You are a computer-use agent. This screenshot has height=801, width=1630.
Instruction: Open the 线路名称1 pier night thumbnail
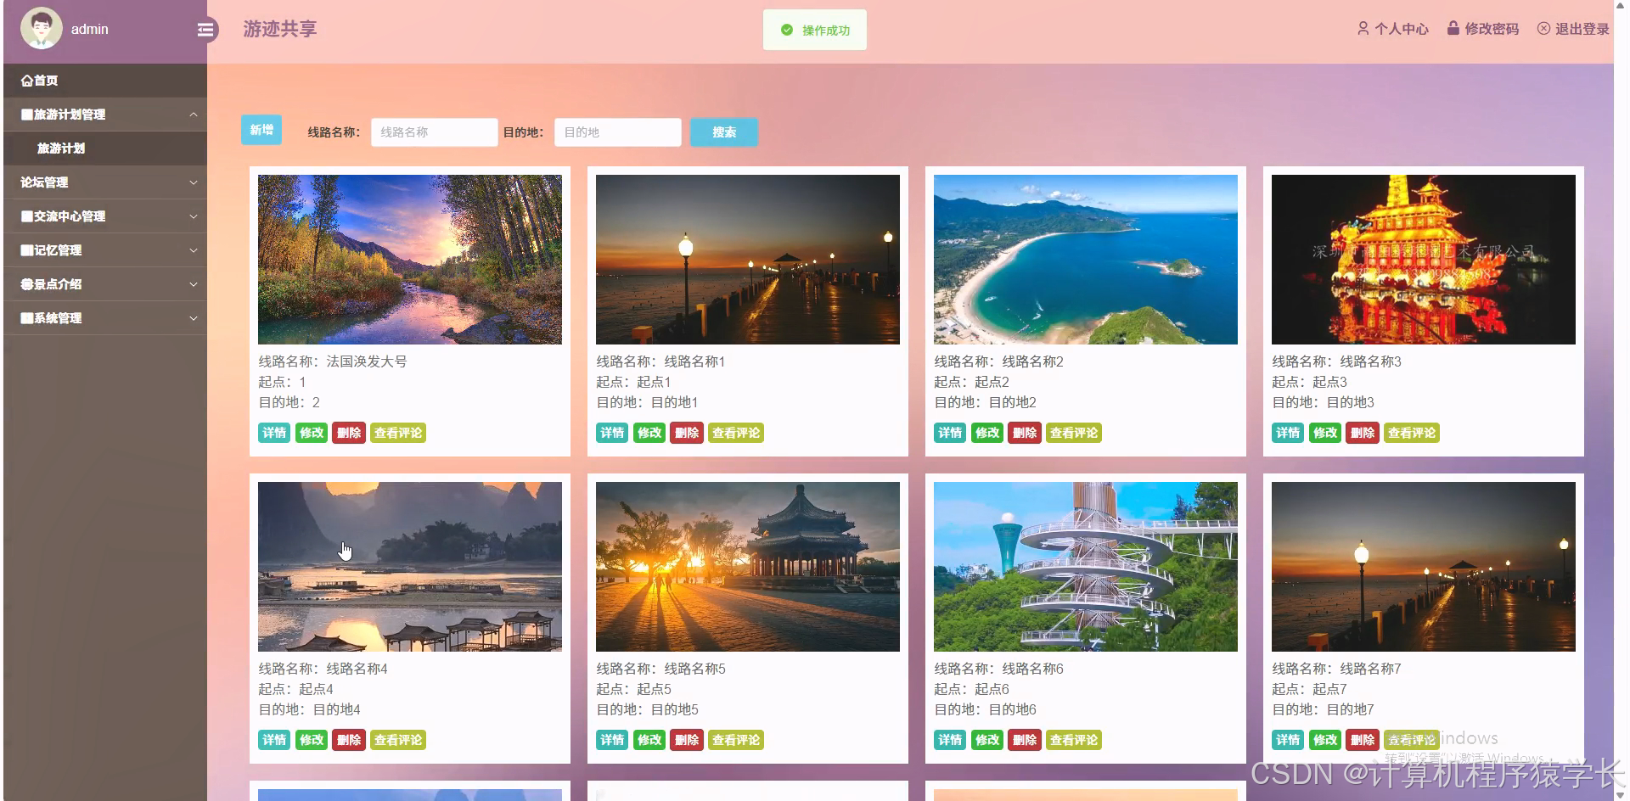[x=748, y=260]
